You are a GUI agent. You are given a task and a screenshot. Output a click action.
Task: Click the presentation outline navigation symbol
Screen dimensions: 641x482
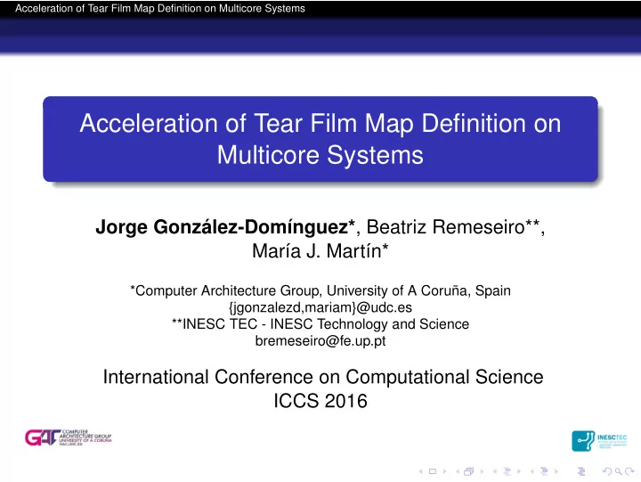(x=581, y=471)
